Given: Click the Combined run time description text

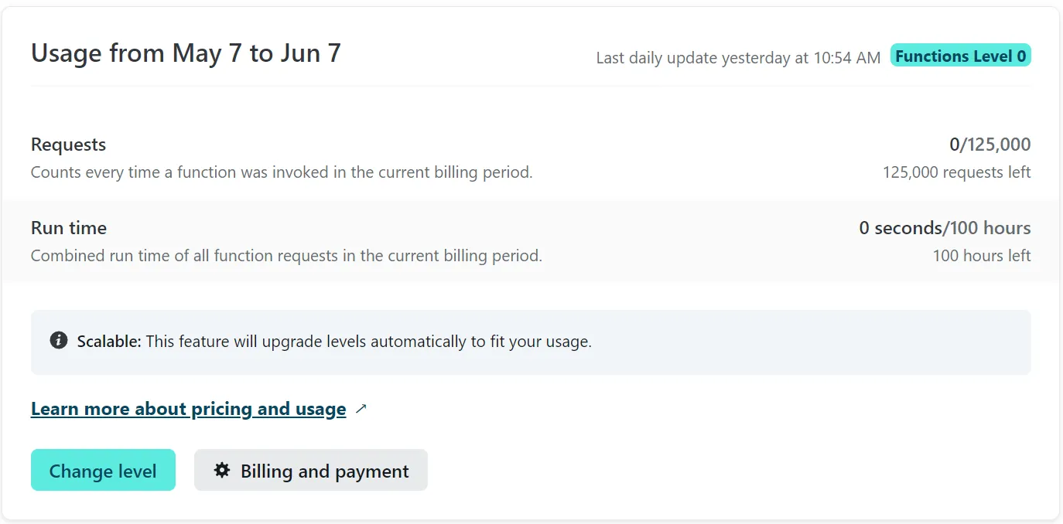Looking at the screenshot, I should point(286,256).
